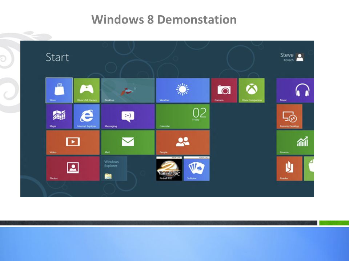Click the Start heading text

coord(57,57)
